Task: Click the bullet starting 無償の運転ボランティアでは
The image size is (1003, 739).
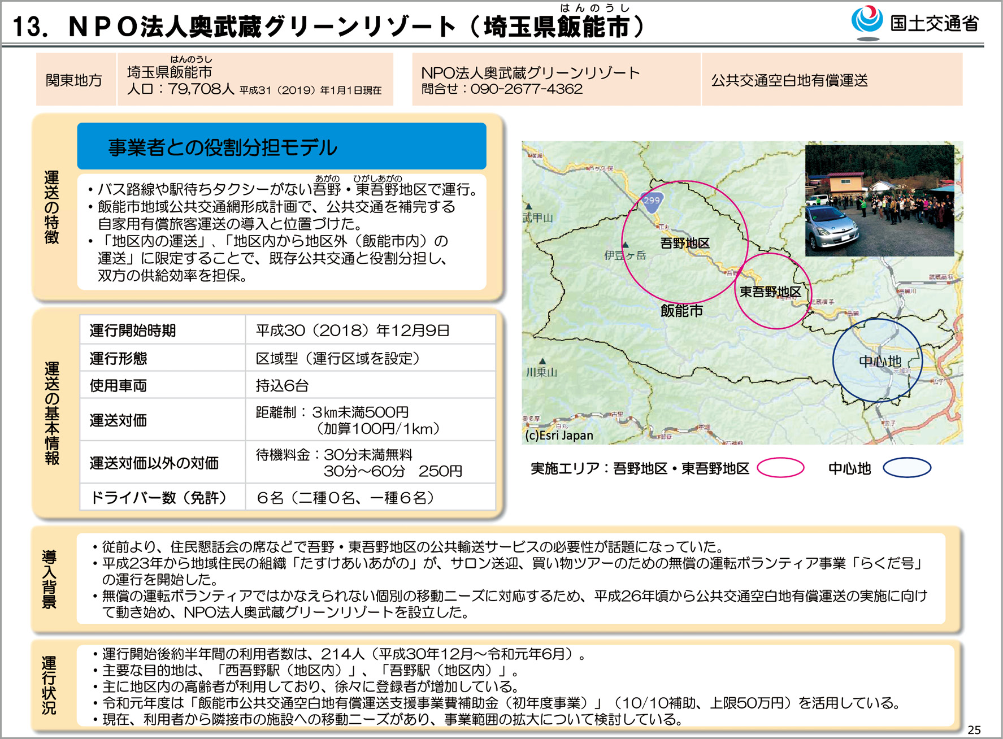Action: coord(510,603)
